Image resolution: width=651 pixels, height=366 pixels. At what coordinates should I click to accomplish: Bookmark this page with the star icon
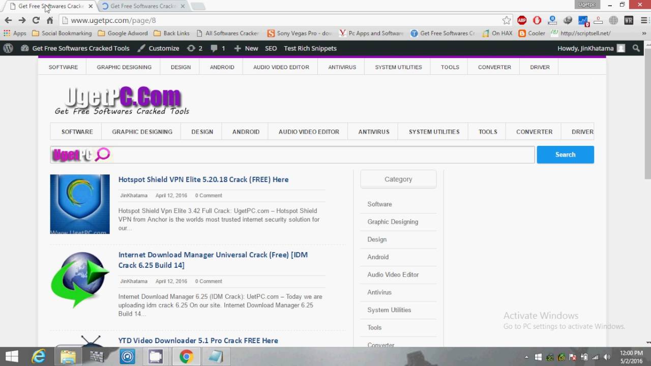tap(507, 20)
